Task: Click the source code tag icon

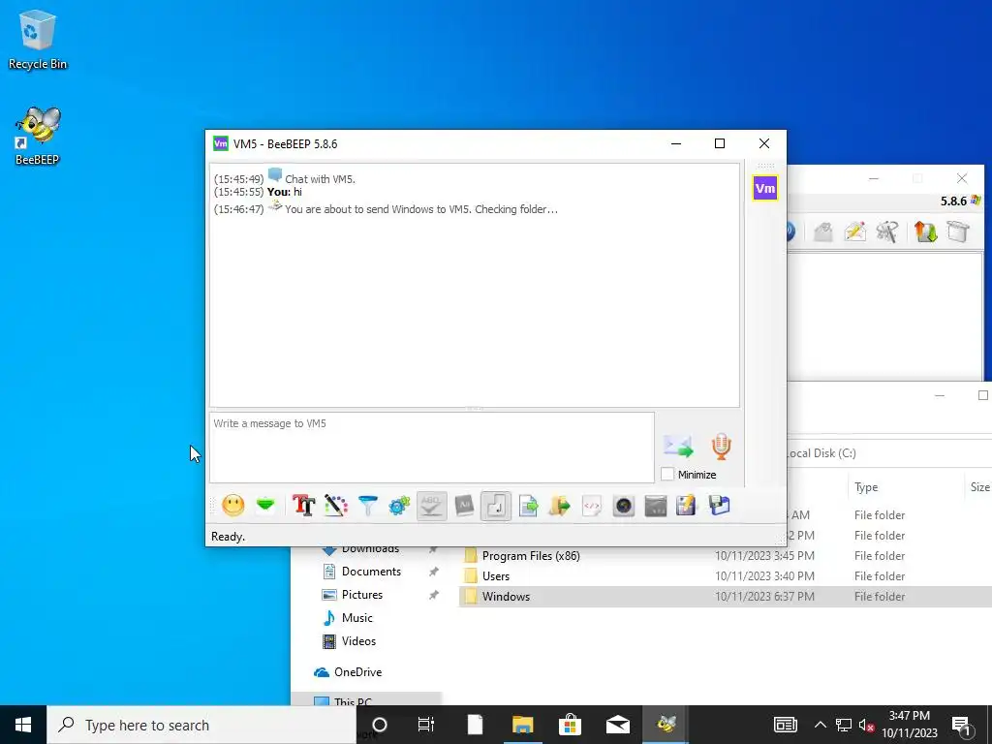Action: pyautogui.click(x=592, y=506)
